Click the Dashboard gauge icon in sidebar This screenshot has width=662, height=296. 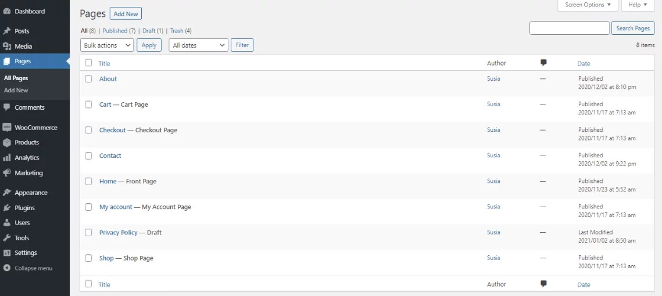pos(7,12)
